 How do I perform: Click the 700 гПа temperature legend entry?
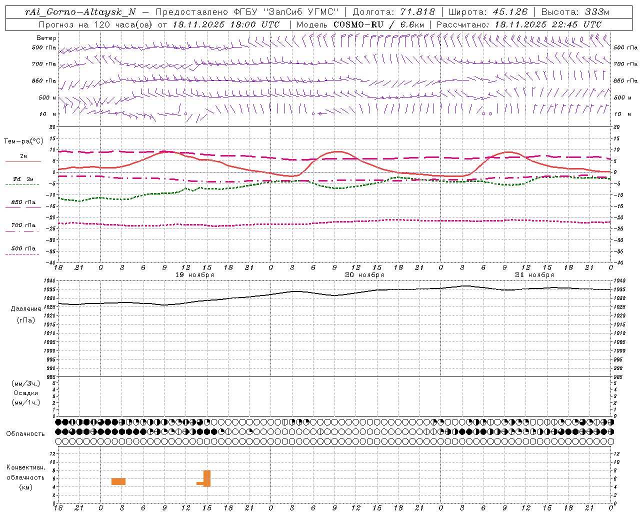click(23, 225)
